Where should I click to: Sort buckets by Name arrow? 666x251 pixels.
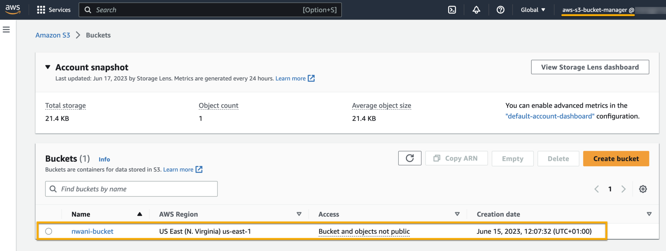pyautogui.click(x=140, y=214)
